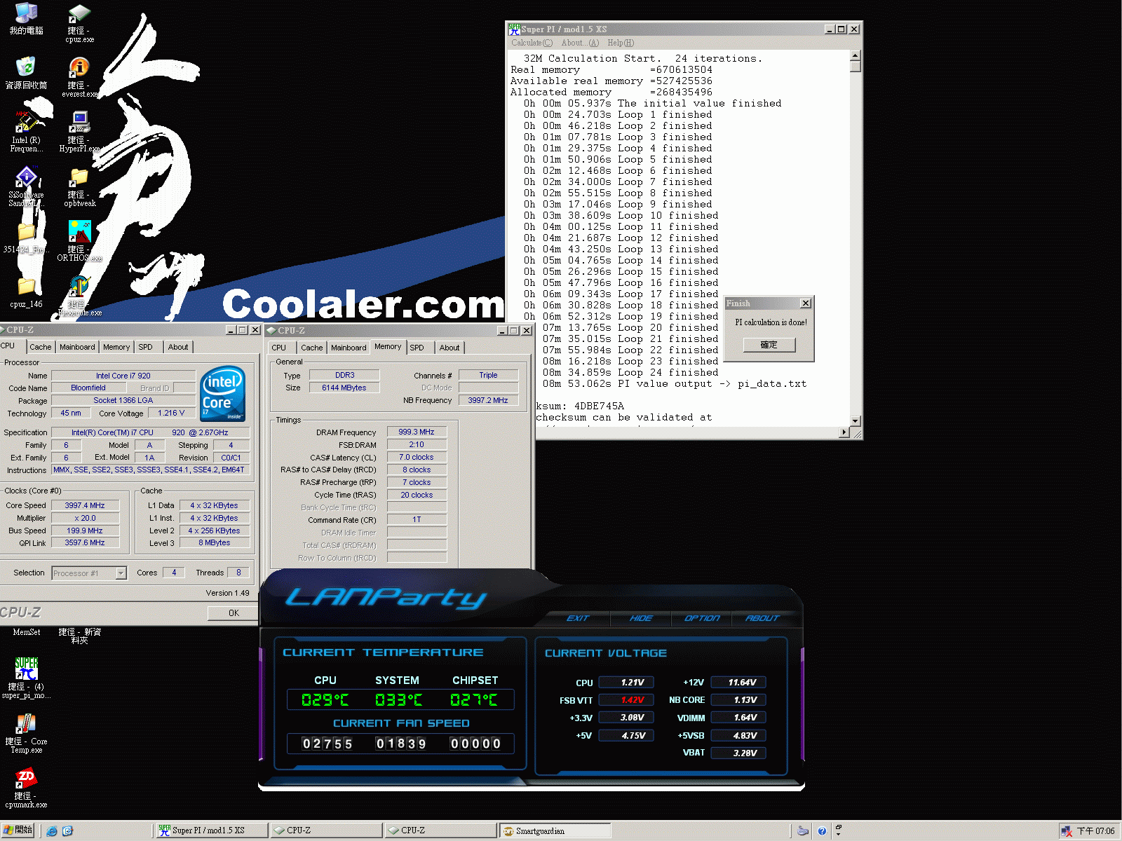1122x841 pixels.
Task: Switch to Super PI taskbar button
Action: point(211,830)
